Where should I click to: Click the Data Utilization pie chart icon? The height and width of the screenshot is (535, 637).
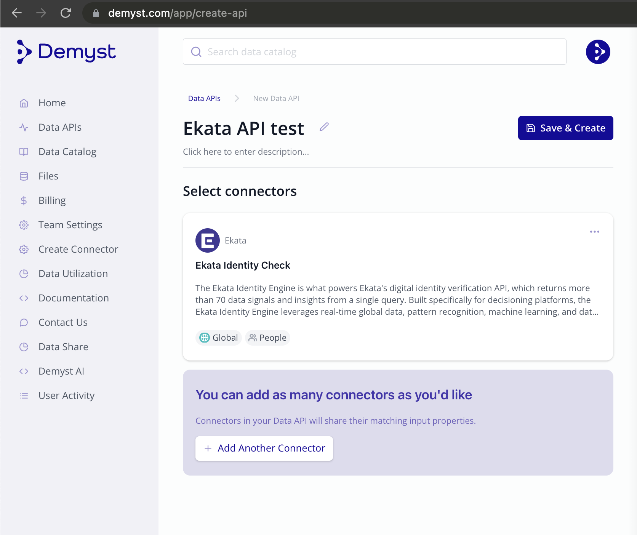tap(24, 274)
